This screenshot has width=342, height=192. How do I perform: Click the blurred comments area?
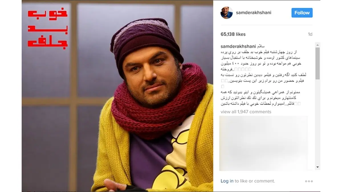264,143
